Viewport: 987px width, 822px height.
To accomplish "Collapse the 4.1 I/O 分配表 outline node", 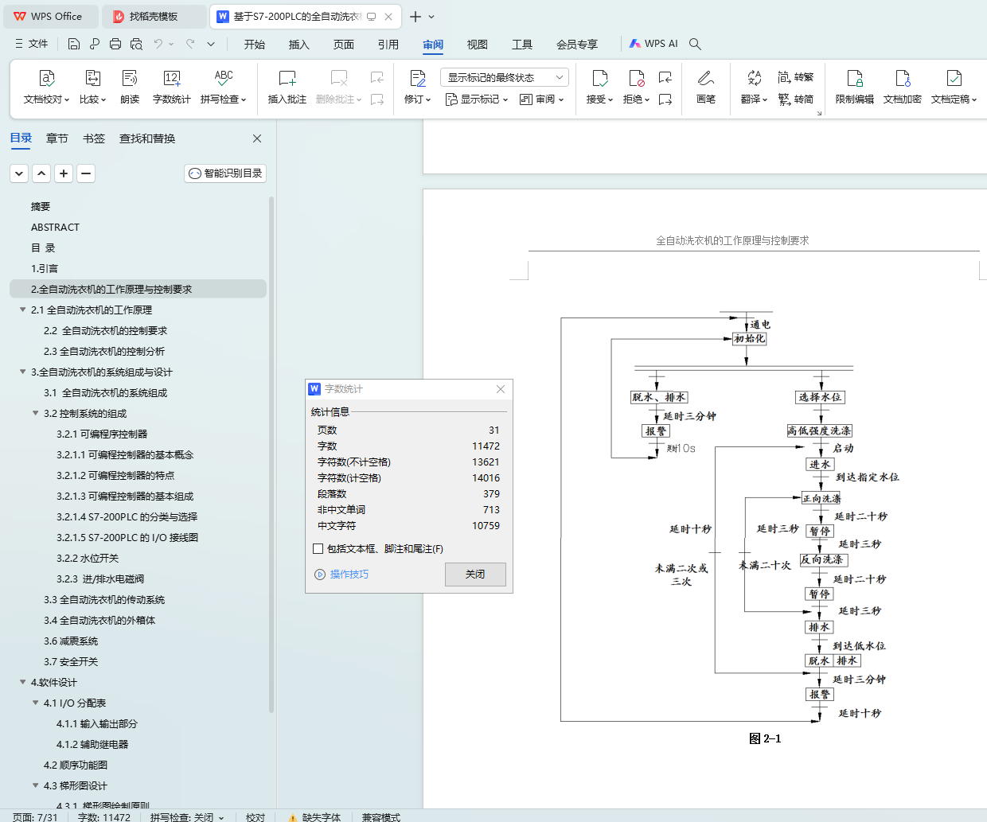I will pos(36,703).
